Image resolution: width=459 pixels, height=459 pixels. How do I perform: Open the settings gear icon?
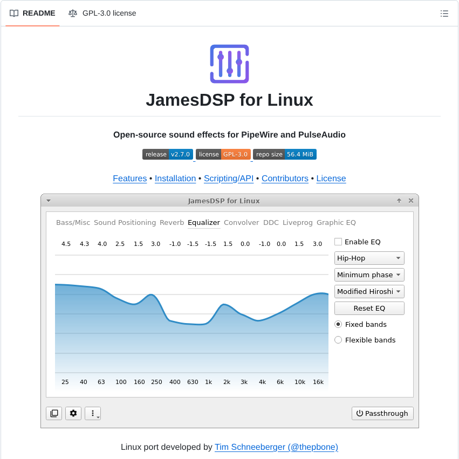coord(73,413)
